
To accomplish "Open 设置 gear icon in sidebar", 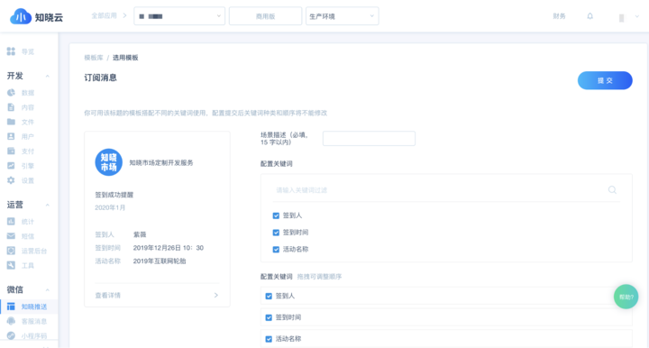I will coord(11,180).
